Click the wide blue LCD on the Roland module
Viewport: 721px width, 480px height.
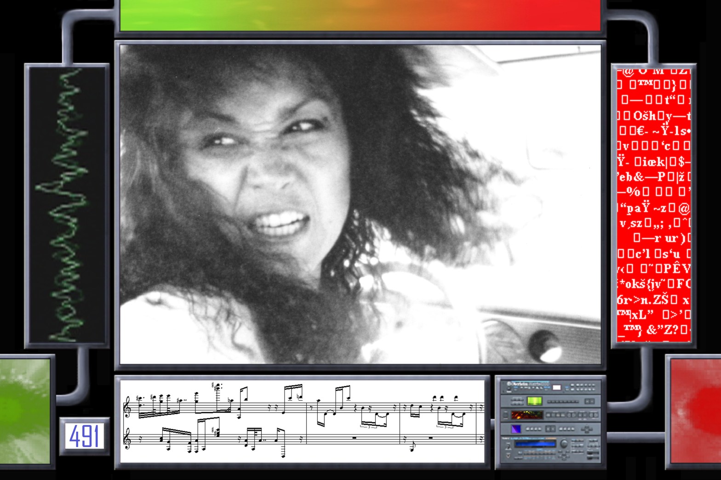click(x=536, y=444)
